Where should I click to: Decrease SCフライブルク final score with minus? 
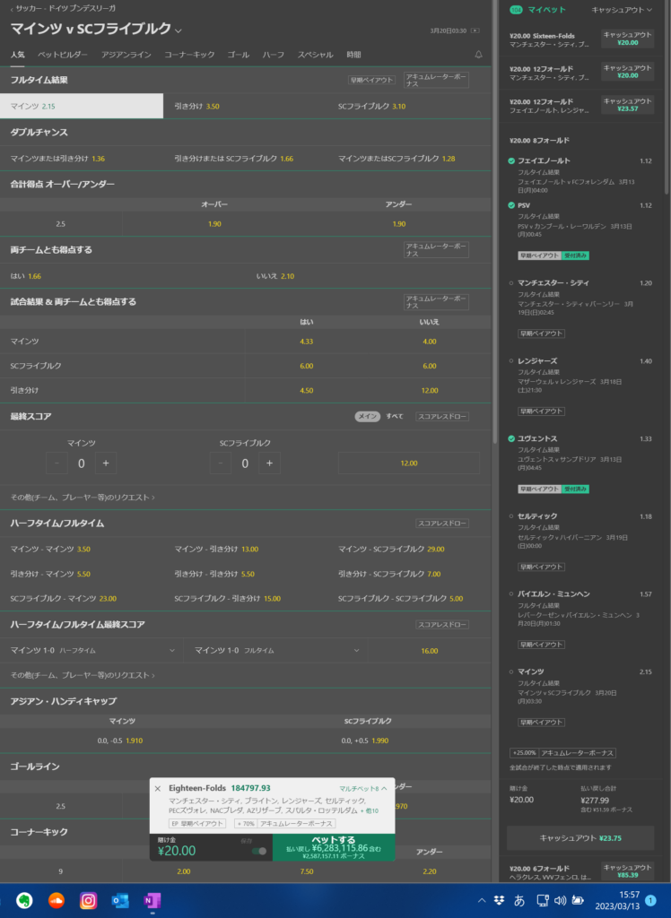pyautogui.click(x=221, y=463)
